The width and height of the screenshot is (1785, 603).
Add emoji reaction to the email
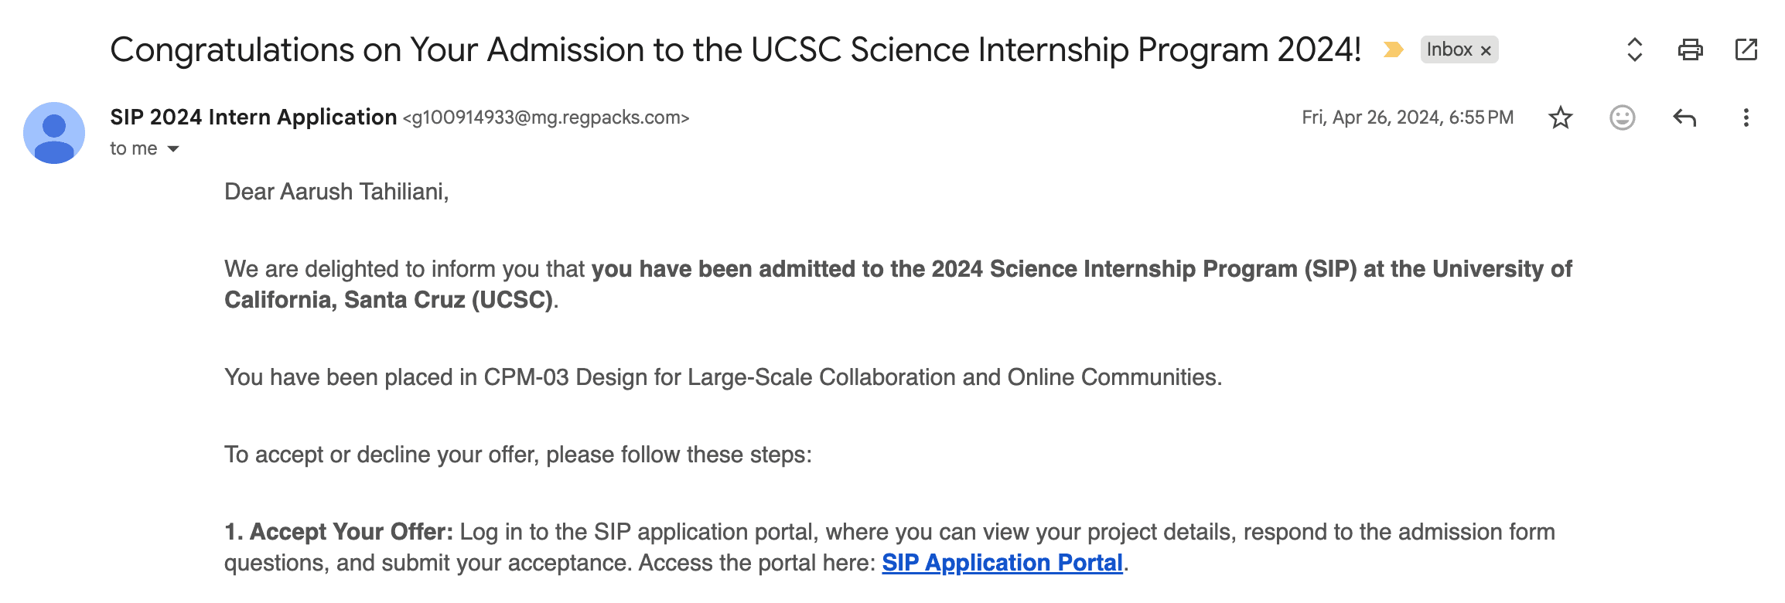(x=1621, y=117)
